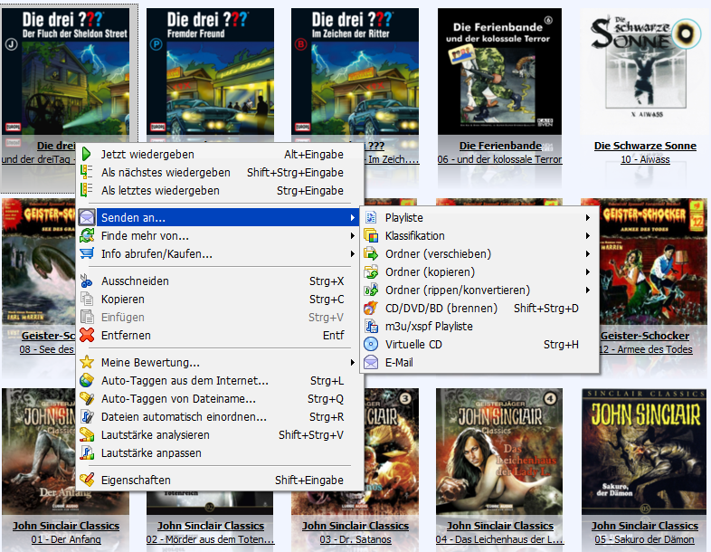Click the Dateien automatisch einordnen icon
The image size is (711, 552).
click(87, 417)
